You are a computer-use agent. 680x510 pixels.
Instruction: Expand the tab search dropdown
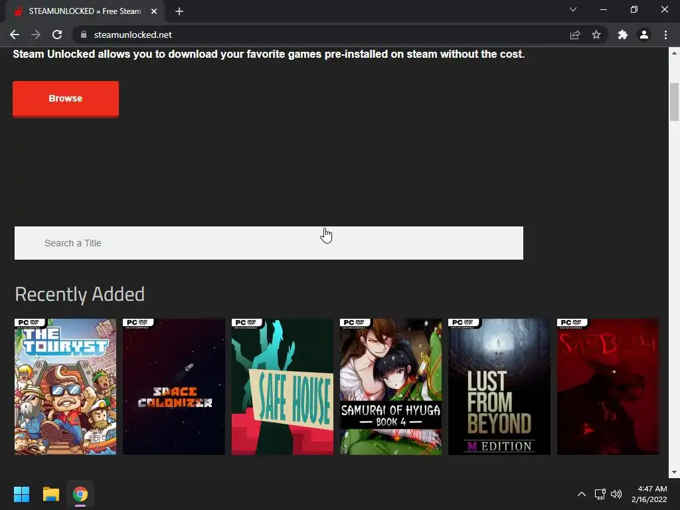click(x=573, y=9)
